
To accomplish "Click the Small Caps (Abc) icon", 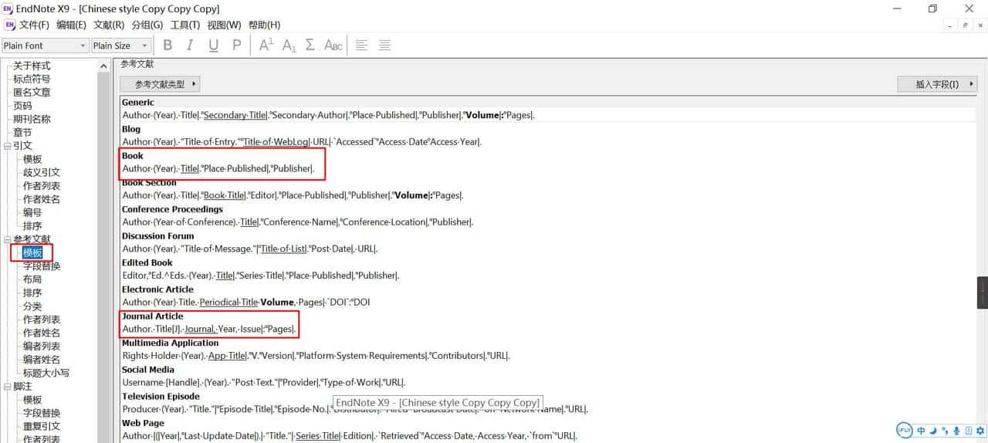I will click(x=333, y=46).
